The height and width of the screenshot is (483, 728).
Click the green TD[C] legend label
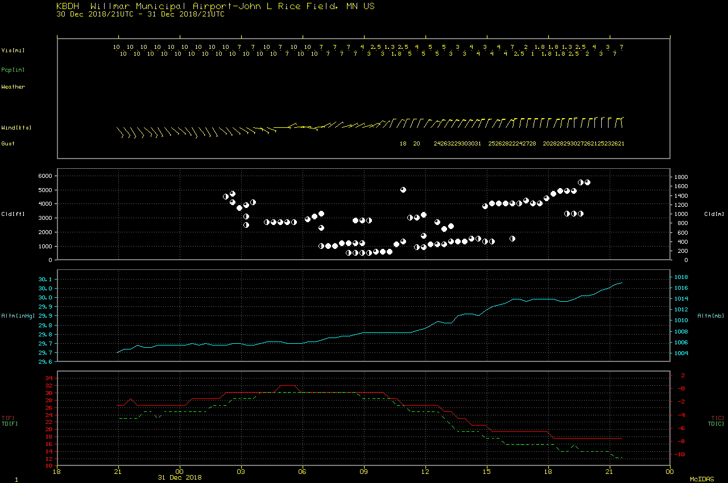coord(716,424)
